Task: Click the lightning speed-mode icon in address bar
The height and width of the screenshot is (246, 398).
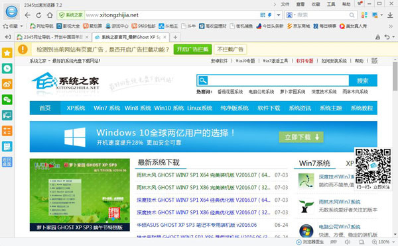Action: (269, 15)
